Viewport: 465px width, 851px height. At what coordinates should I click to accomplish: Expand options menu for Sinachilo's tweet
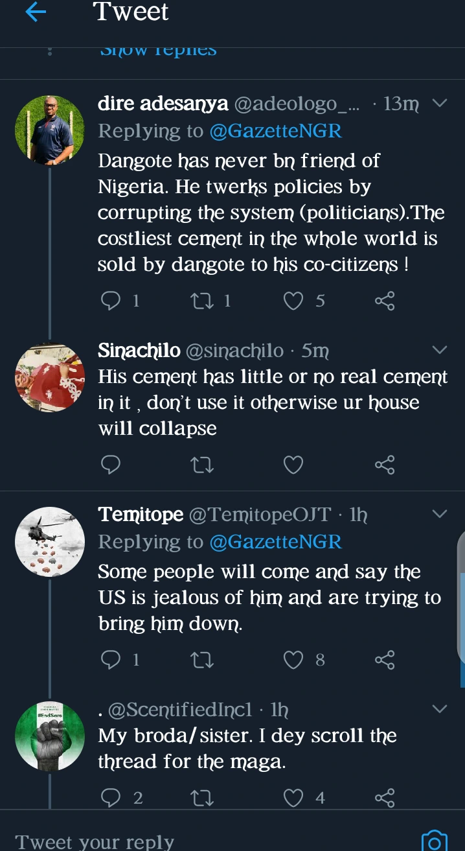(440, 350)
